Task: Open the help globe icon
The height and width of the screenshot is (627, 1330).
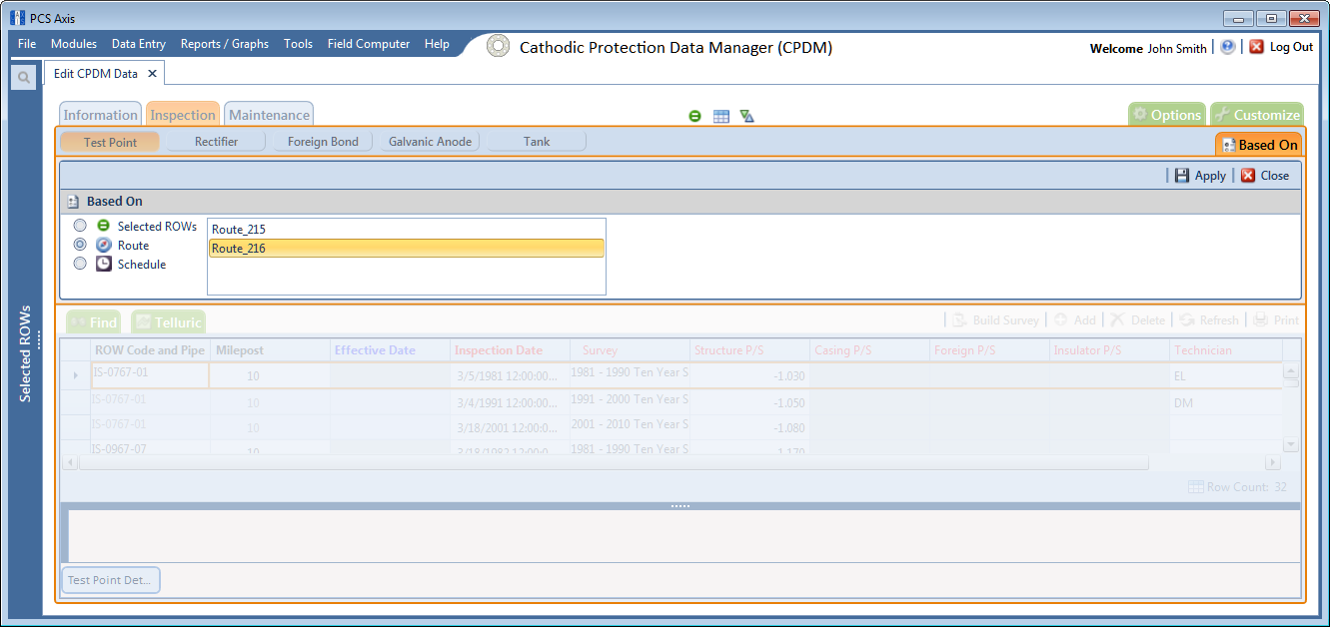Action: 1228,47
